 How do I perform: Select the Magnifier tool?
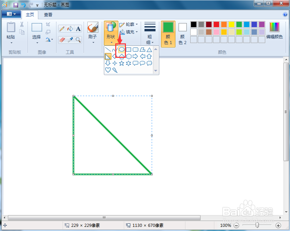pos(78,40)
